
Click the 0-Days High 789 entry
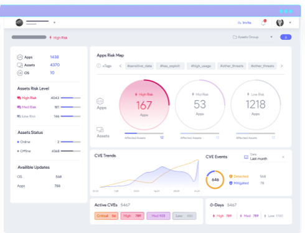click(222, 216)
